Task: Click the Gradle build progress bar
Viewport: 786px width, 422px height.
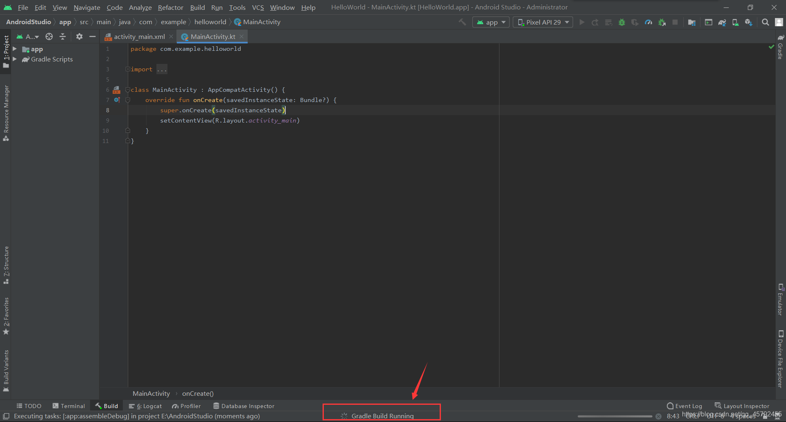Action: click(x=614, y=416)
